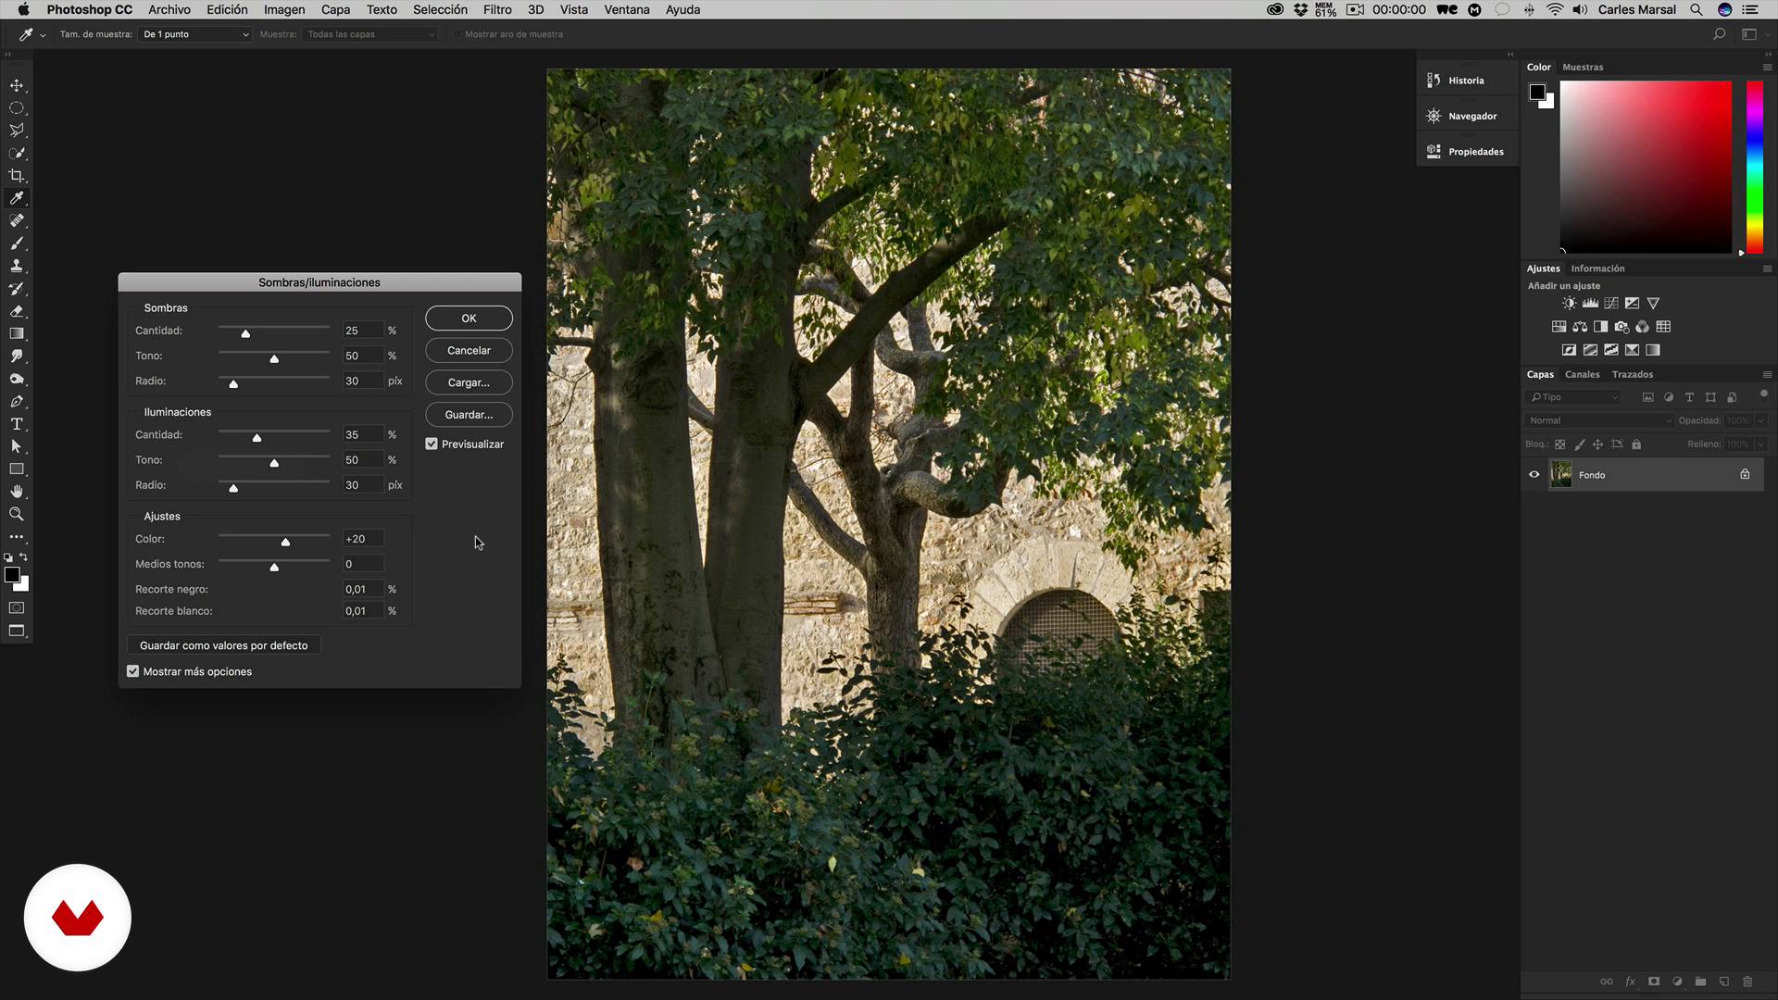
Task: Toggle the Previsualizar checkbox
Action: pyautogui.click(x=432, y=444)
